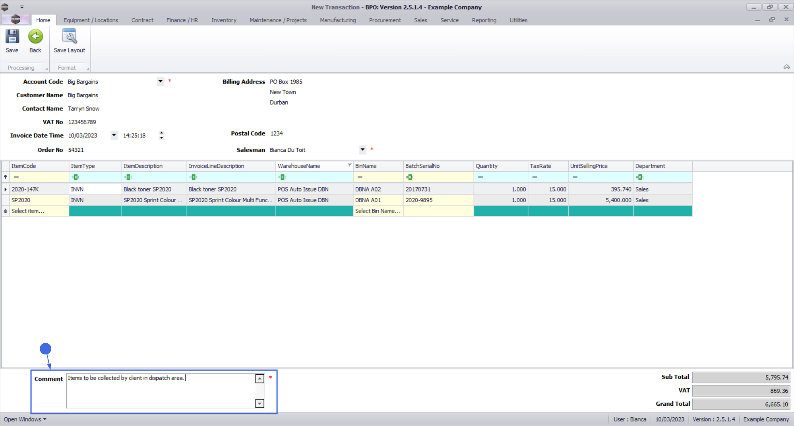The height and width of the screenshot is (426, 794).
Task: Open the Account Code dropdown
Action: click(160, 81)
